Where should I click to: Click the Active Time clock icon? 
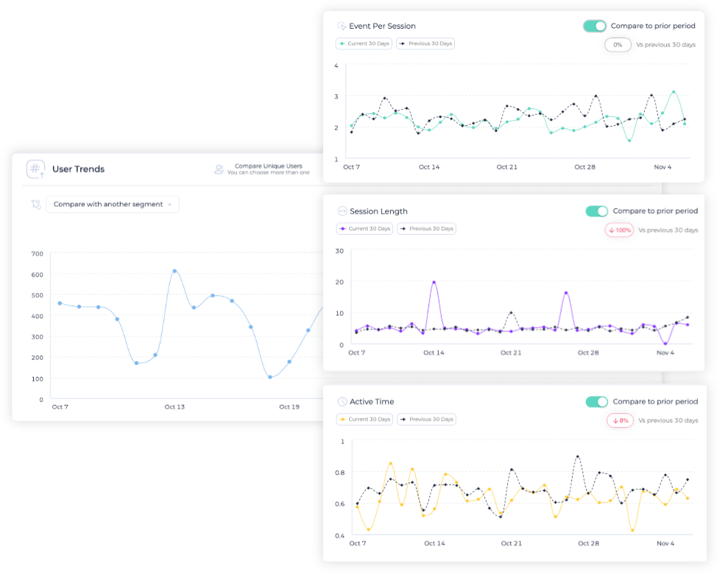(x=342, y=401)
